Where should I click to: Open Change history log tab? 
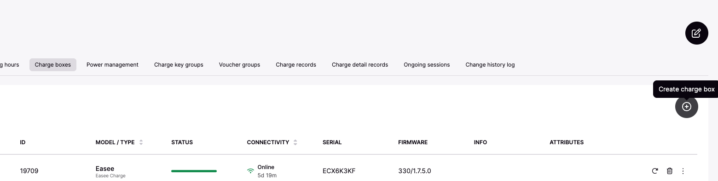tap(490, 65)
